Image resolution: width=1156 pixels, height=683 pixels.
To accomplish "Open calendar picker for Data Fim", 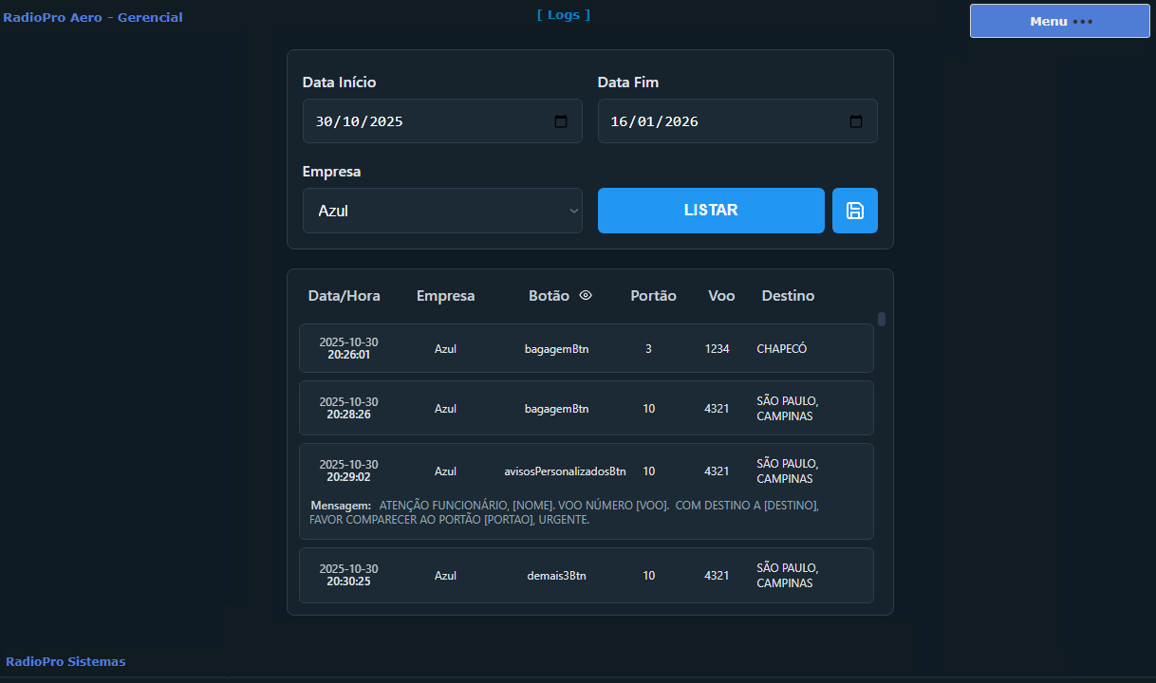I will tap(856, 121).
